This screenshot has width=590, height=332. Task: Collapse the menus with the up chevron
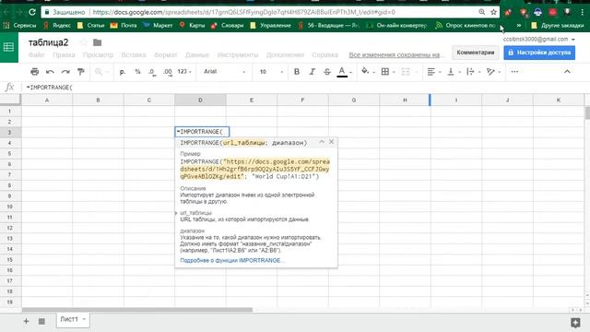pyautogui.click(x=567, y=72)
